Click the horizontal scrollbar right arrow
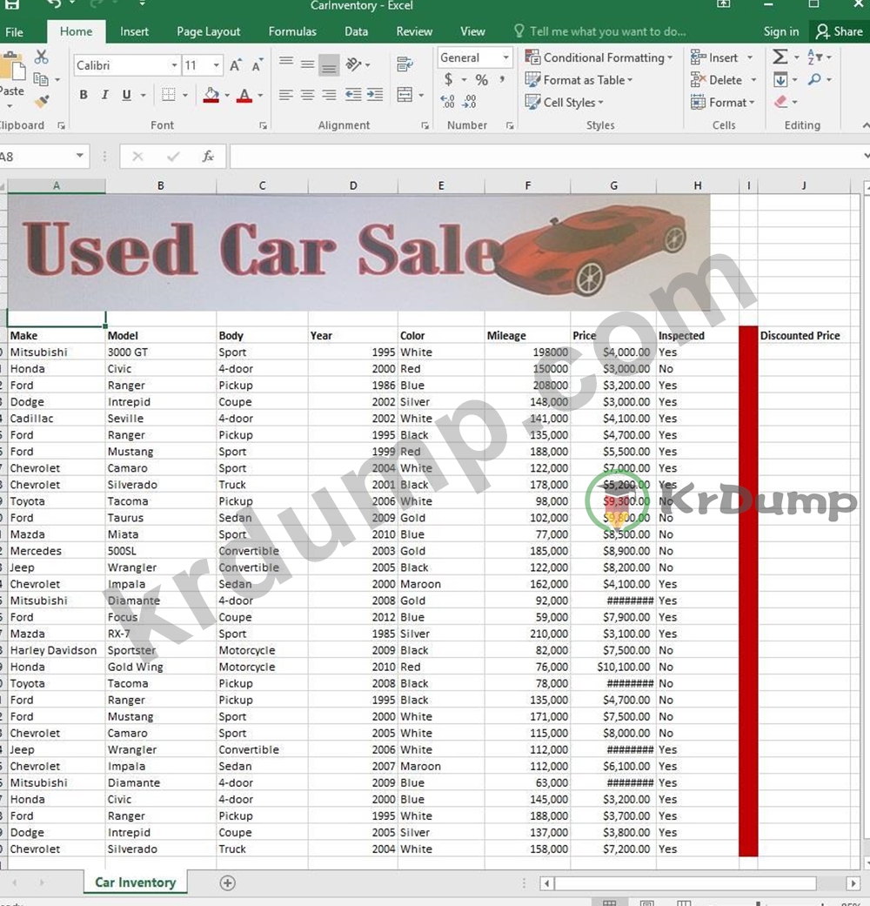870x906 pixels. click(x=853, y=883)
